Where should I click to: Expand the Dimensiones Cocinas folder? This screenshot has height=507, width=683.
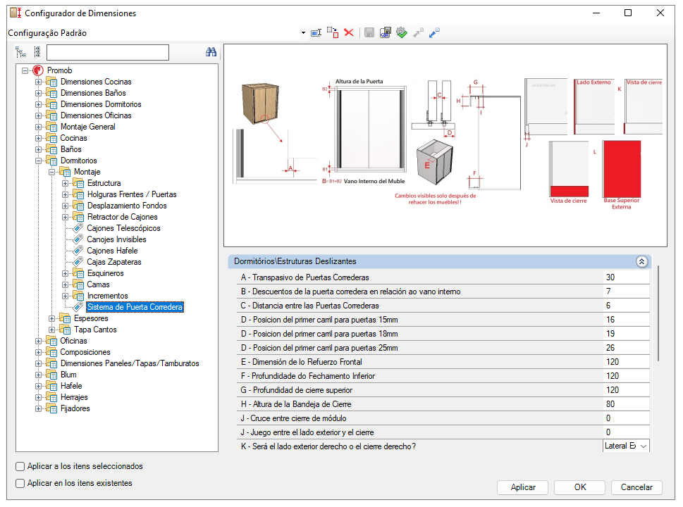tap(38, 82)
